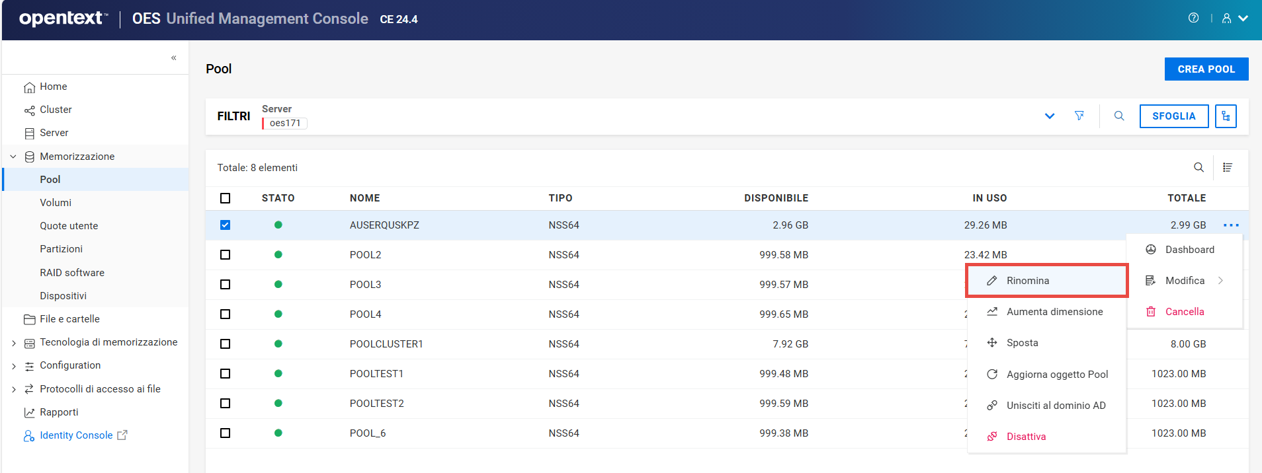Screen dimensions: 1262x473
Task: Toggle the select-all header checkbox
Action: 226,198
